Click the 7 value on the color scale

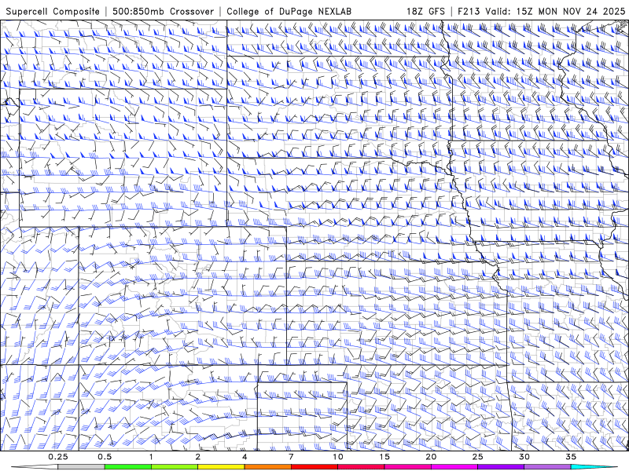(x=291, y=457)
